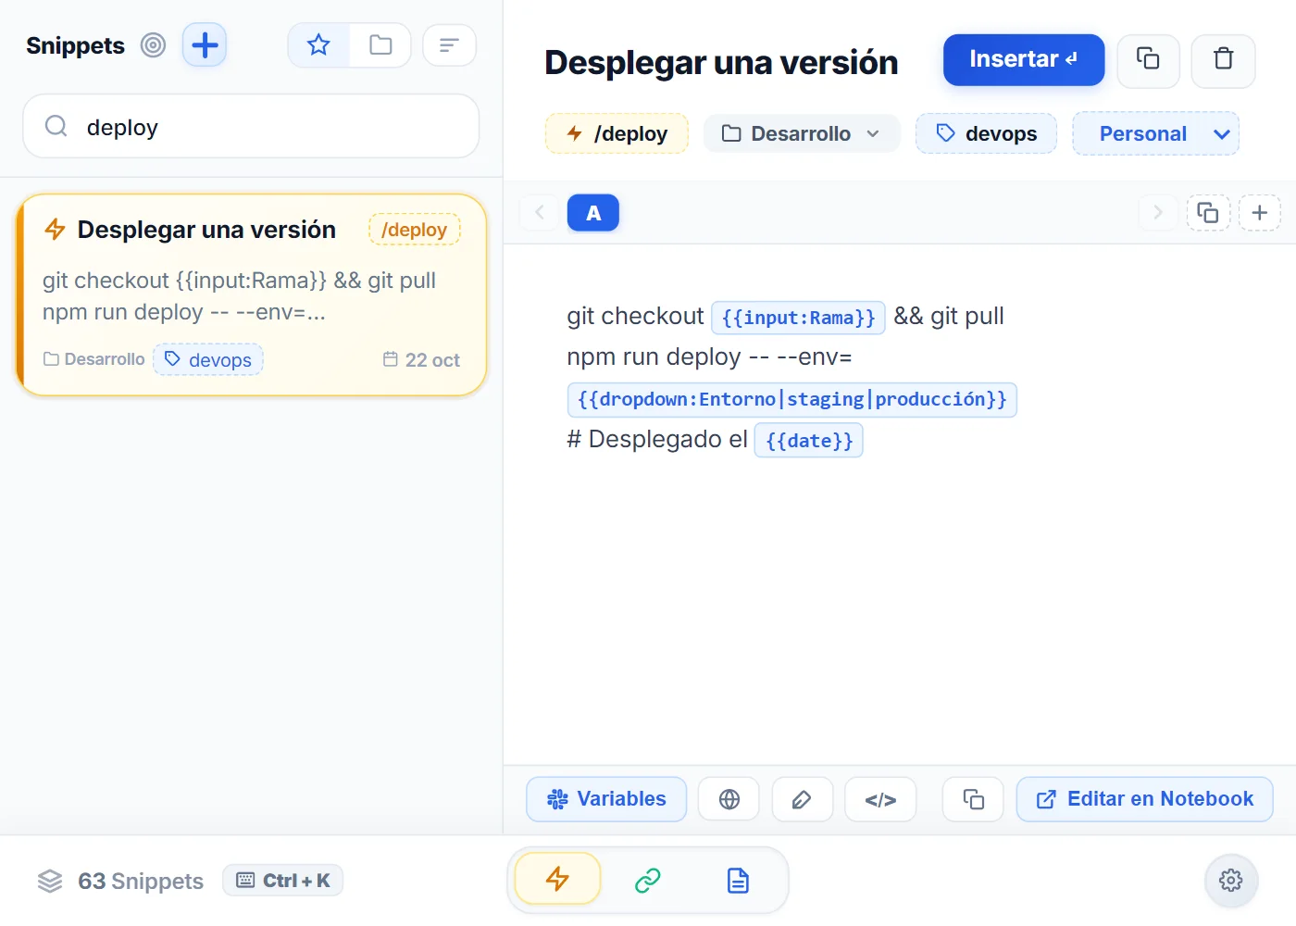Go to previous variant with left chevron

pyautogui.click(x=539, y=212)
